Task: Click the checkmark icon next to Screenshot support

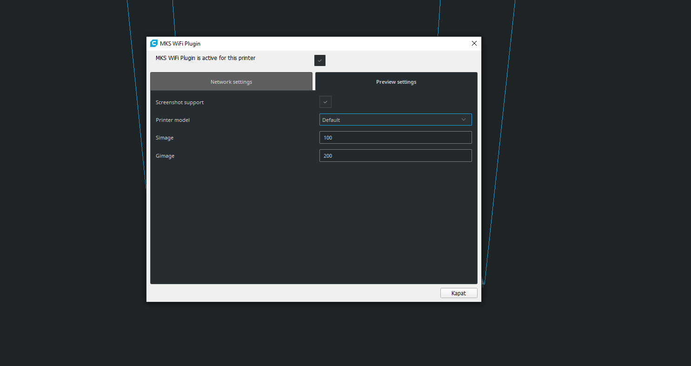Action: click(325, 102)
